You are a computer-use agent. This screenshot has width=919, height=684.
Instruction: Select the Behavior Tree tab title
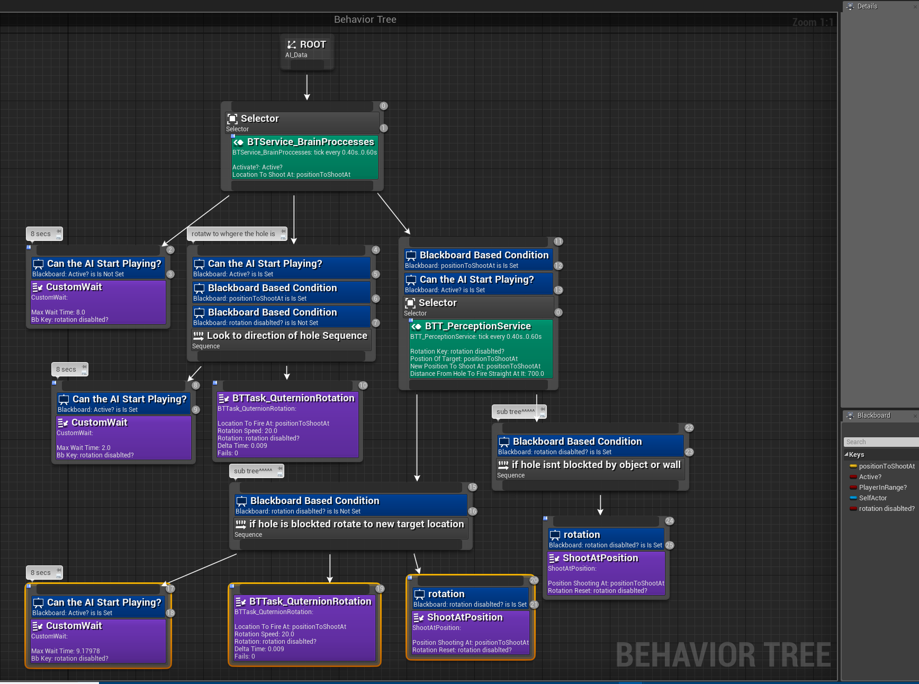click(x=365, y=19)
